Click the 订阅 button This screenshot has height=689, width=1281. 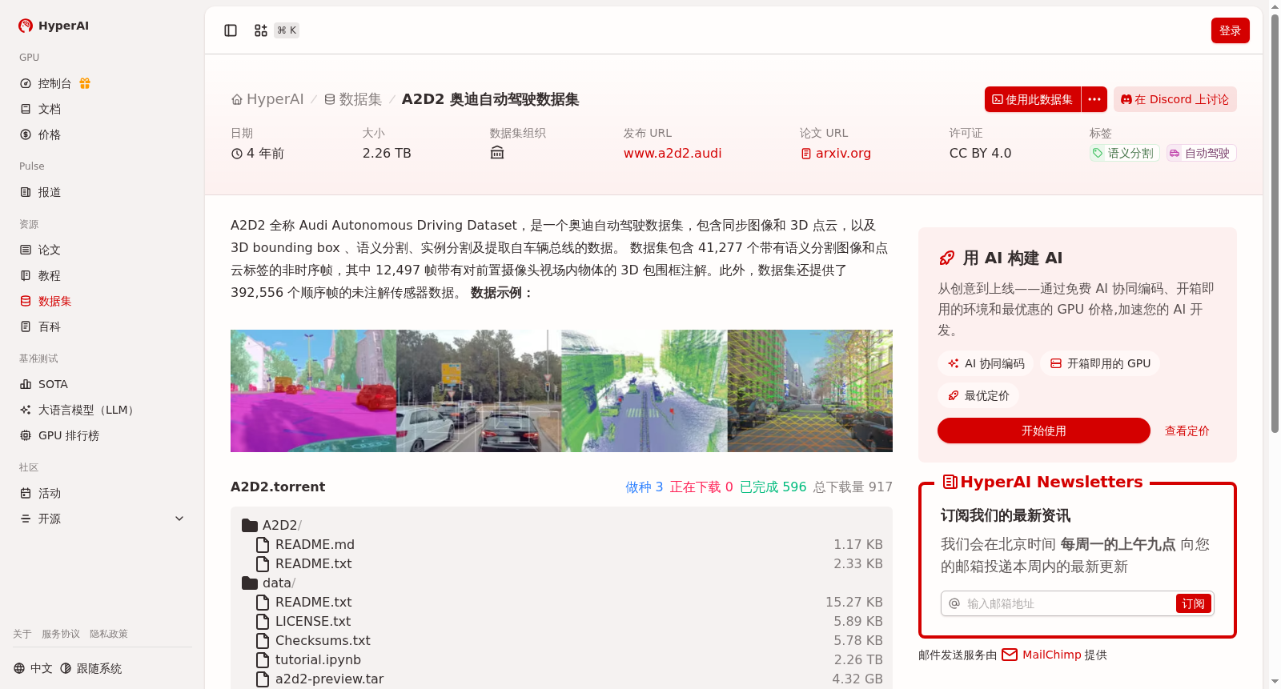click(x=1193, y=603)
